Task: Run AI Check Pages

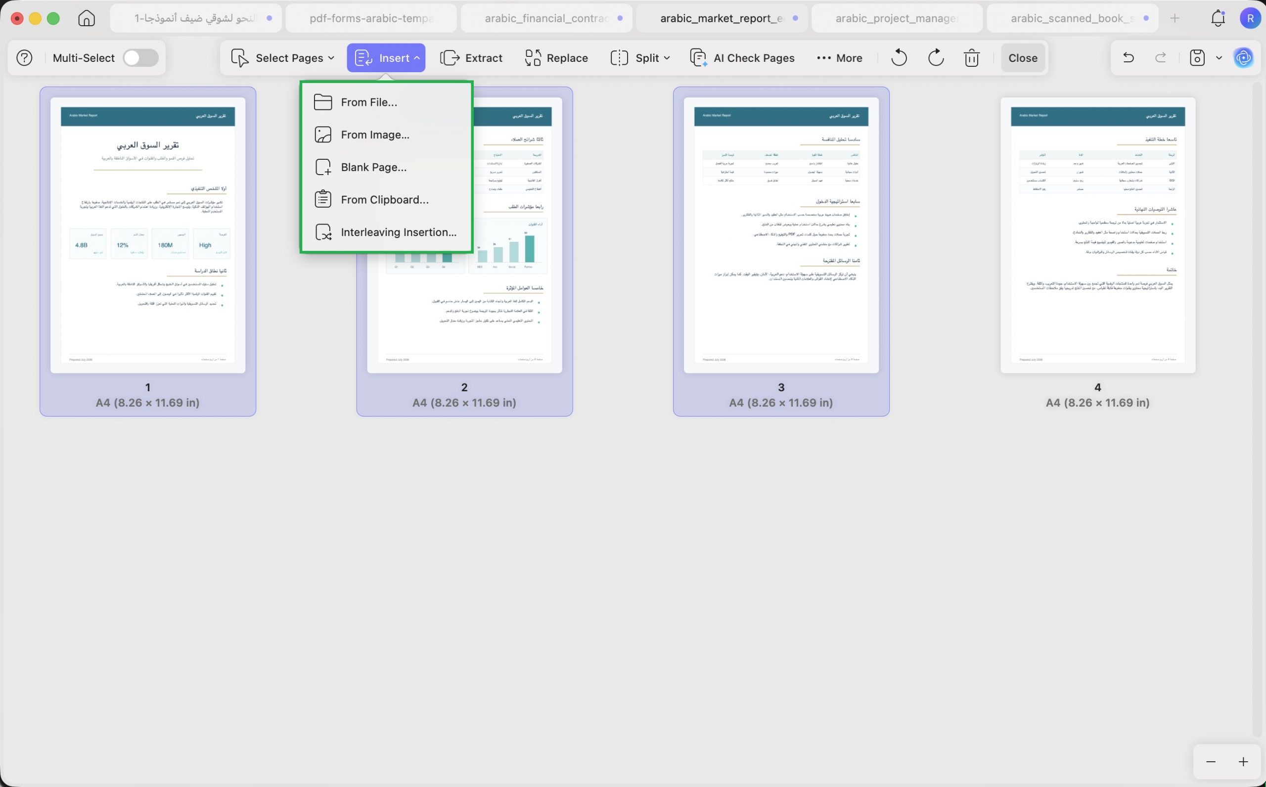Action: 742,58
